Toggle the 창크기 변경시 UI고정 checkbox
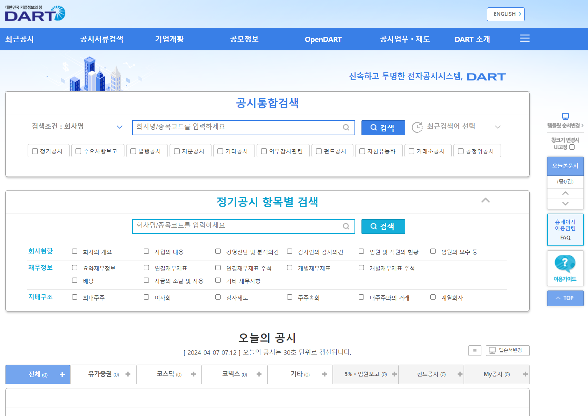The height and width of the screenshot is (416, 588). 572,147
